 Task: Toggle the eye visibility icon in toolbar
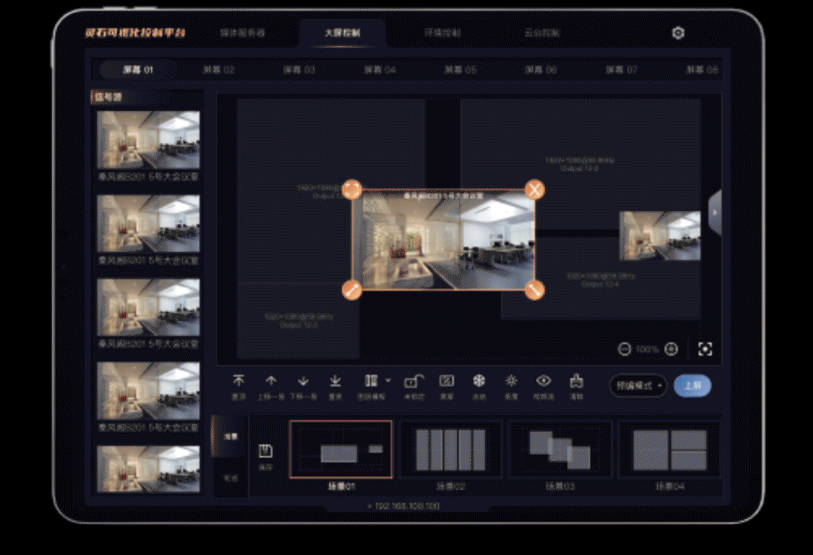tap(544, 381)
